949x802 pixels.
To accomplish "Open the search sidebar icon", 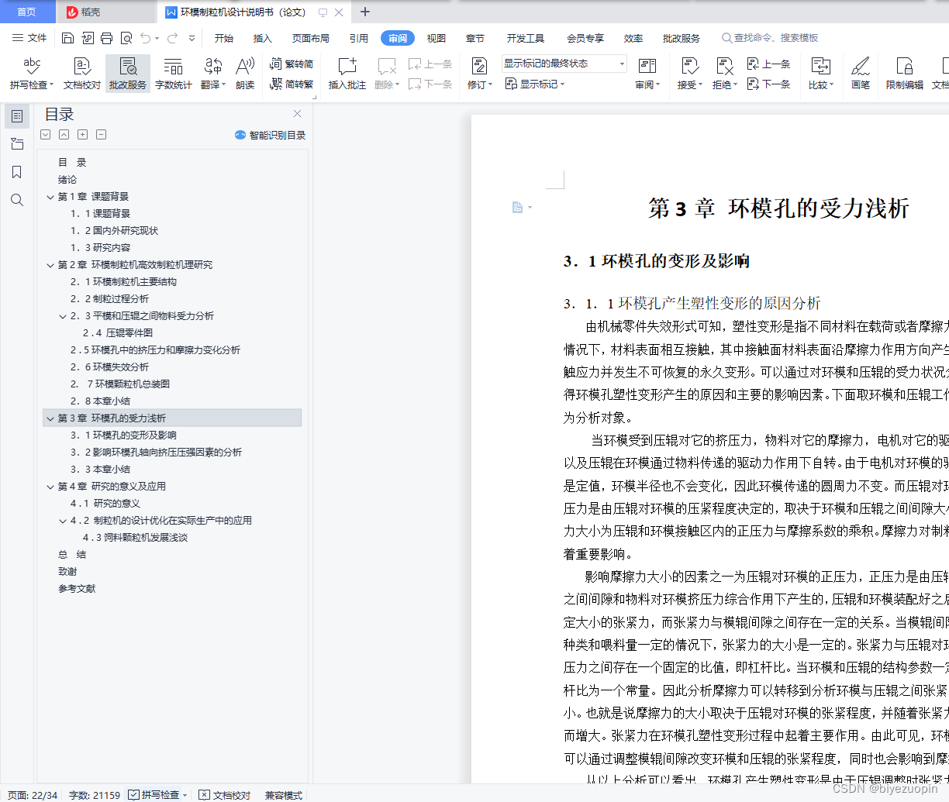I will tap(17, 200).
